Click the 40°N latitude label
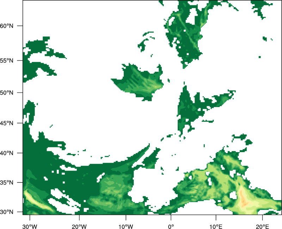Viewport: 282px width, 229px height. (7, 153)
